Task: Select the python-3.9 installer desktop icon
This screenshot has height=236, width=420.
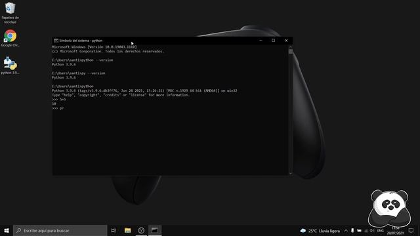Action: tap(10, 66)
